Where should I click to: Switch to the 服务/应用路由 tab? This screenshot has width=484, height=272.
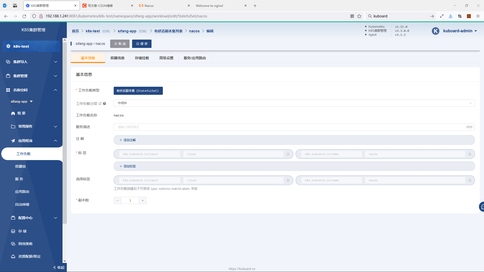click(x=195, y=58)
